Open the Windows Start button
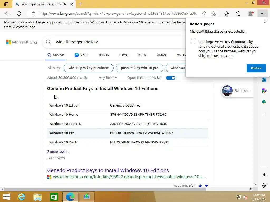This screenshot has width=270, height=202. click(7, 197)
